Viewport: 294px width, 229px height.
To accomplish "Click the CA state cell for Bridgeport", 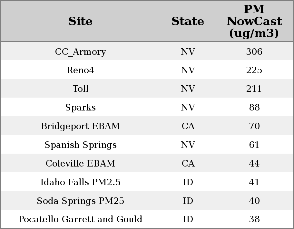I will coord(188,126).
